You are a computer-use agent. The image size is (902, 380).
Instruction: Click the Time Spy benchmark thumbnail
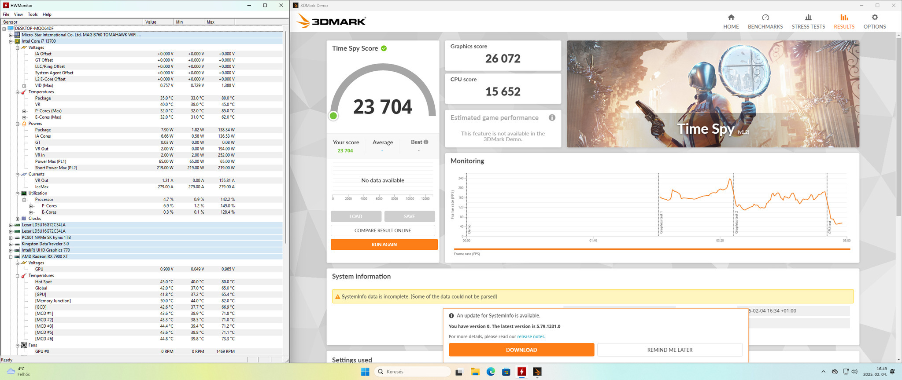(x=713, y=94)
